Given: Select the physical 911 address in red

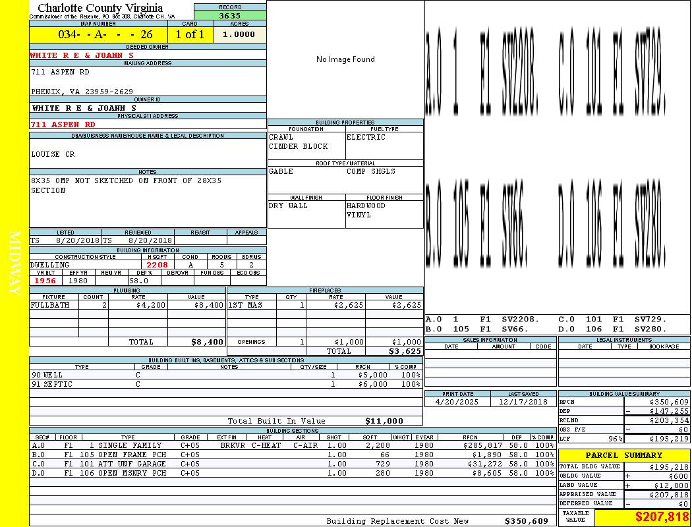Looking at the screenshot, I should click(x=63, y=125).
